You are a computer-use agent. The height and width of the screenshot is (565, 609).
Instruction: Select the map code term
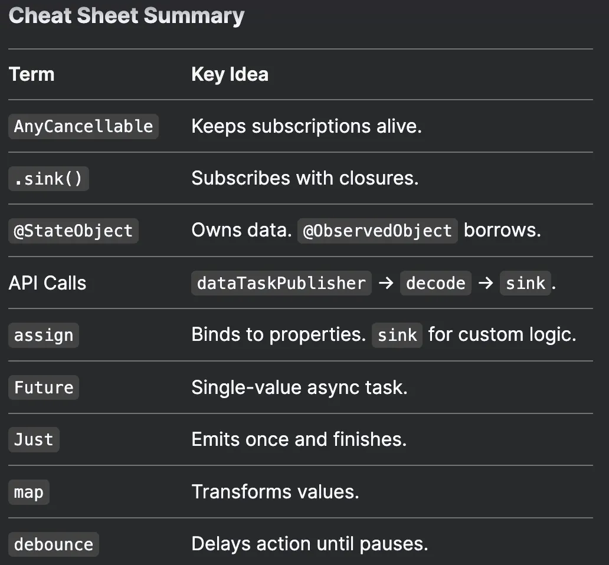(29, 492)
